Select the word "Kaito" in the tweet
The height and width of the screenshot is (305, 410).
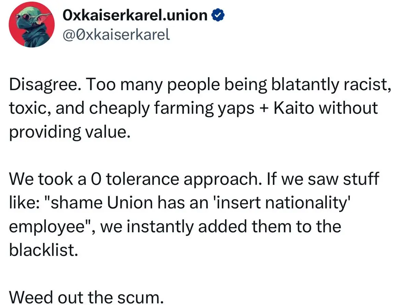click(x=294, y=108)
